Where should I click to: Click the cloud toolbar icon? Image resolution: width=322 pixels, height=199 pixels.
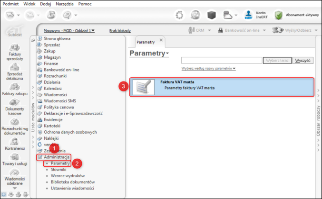tap(227, 15)
